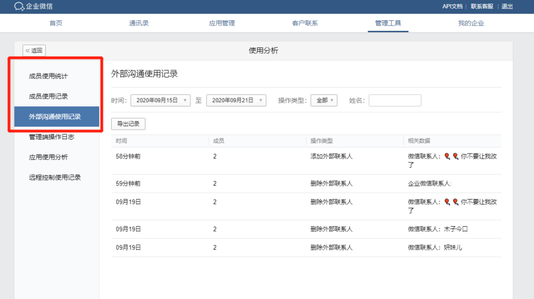Select 成员使用统计 in sidebar

[x=48, y=76]
